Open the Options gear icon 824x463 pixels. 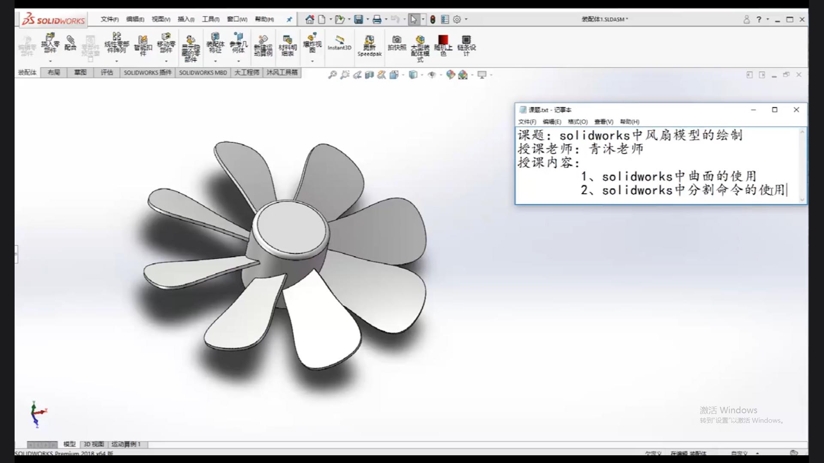tap(457, 19)
